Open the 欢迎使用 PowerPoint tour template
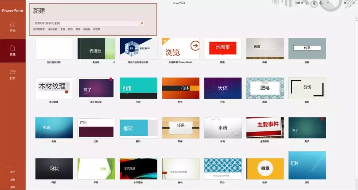This screenshot has height=190, width=358. (x=181, y=49)
